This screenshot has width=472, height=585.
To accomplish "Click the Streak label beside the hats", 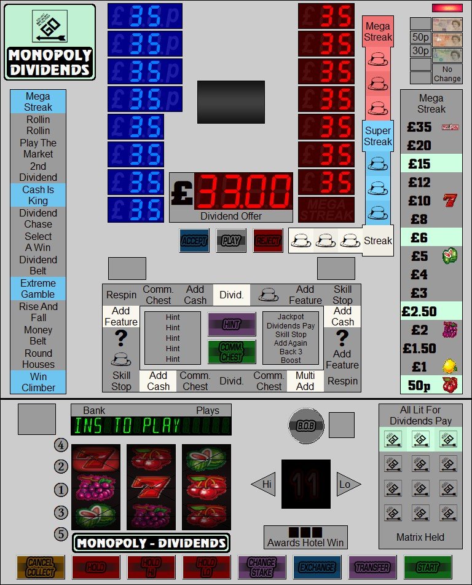I will coord(378,241).
